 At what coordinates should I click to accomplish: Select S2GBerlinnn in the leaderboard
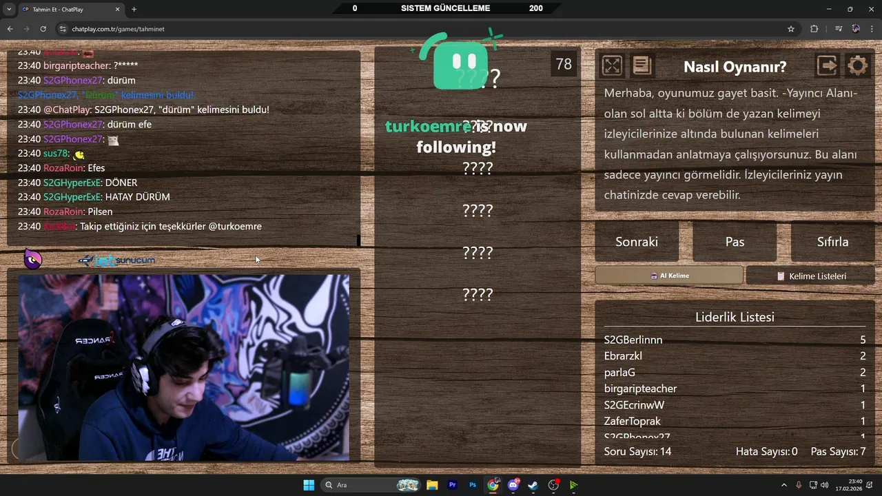[735, 340]
